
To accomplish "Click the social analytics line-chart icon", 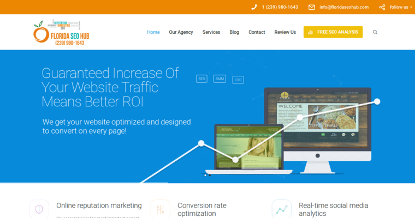I will tap(281, 209).
